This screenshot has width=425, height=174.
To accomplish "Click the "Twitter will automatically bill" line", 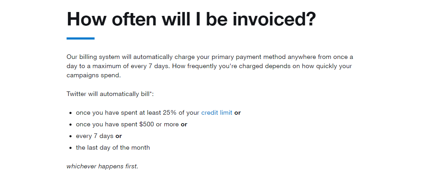I will pos(110,94).
